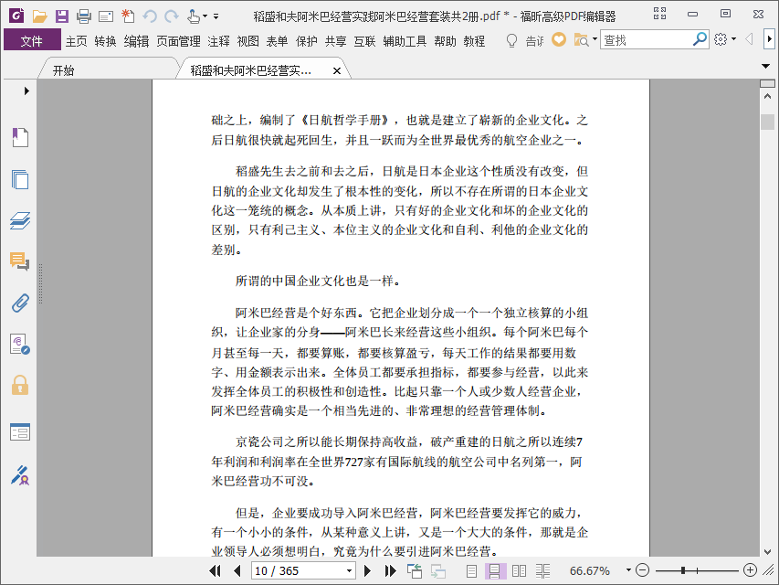Screen dimensions: 779x585
Task: Open the 共享 ribbon tab
Action: (335, 41)
